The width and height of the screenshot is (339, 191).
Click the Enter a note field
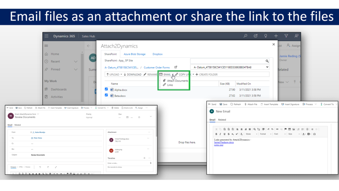127,163
